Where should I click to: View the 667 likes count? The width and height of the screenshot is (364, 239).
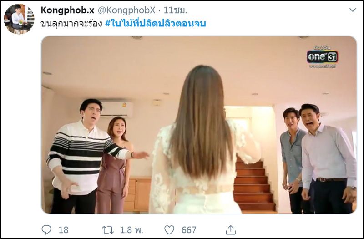click(x=189, y=230)
